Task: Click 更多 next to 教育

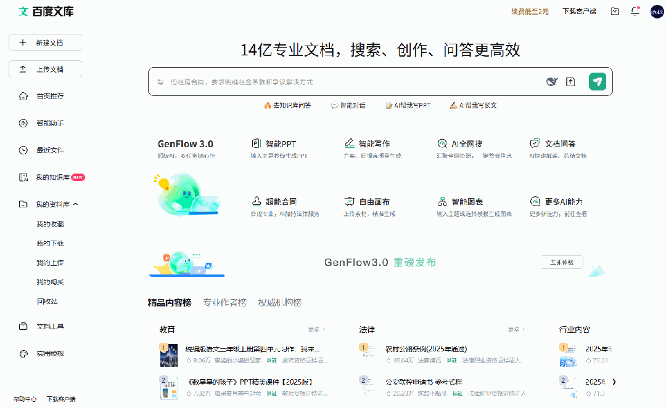Action: (316, 329)
